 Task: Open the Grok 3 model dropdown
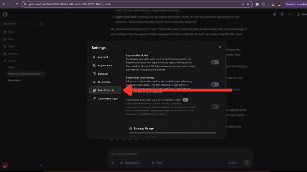pos(234,163)
